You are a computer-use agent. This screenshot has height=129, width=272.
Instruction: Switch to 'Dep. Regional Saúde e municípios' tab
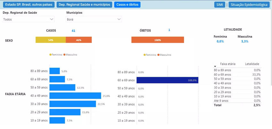click(x=84, y=5)
